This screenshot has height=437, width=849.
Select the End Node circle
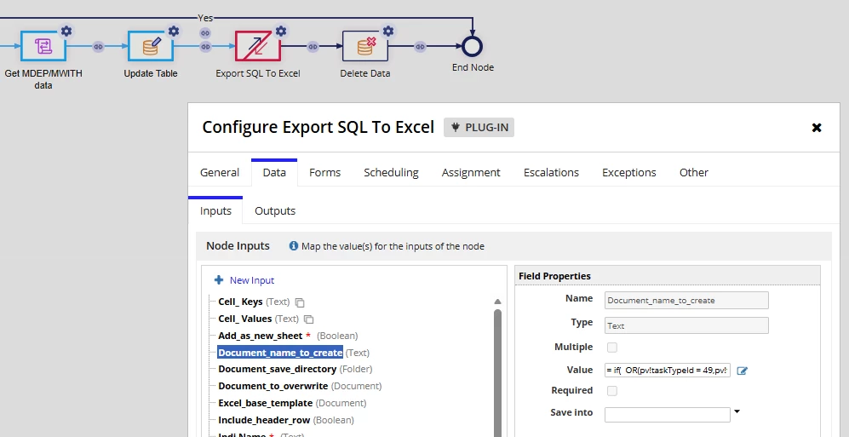(x=472, y=47)
